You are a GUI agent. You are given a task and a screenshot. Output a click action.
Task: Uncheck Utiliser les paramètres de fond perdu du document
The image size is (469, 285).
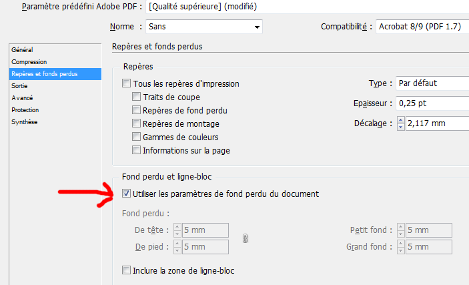coord(126,194)
